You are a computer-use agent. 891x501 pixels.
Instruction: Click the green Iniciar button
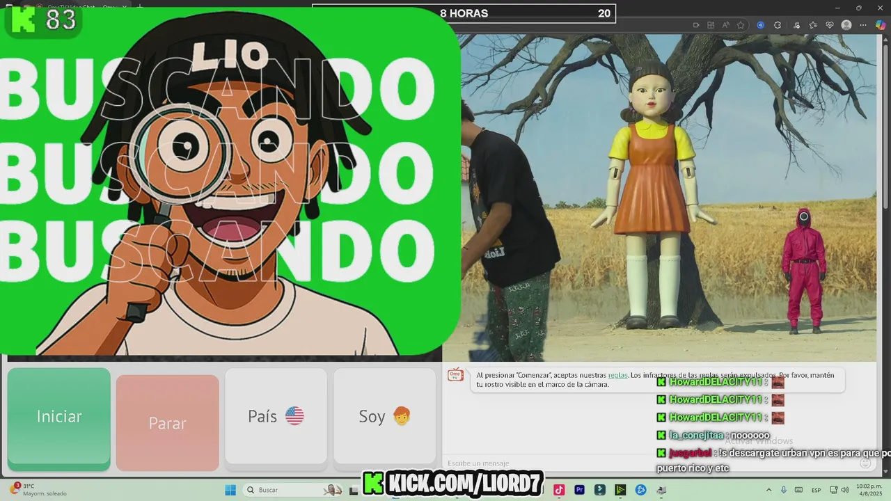tap(59, 417)
